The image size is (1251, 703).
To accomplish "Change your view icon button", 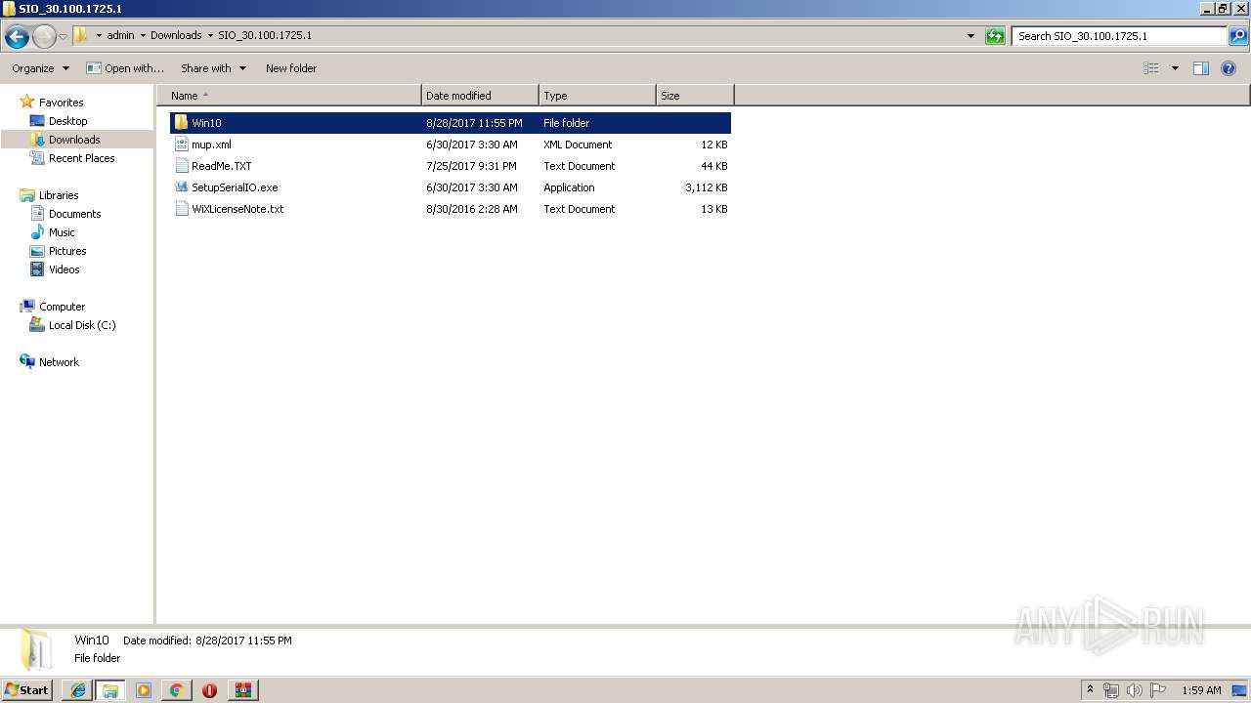I will click(1151, 68).
